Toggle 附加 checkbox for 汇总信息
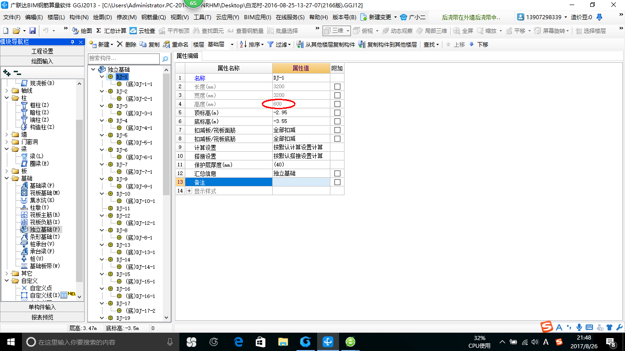This screenshot has height=351, width=625. 337,174
